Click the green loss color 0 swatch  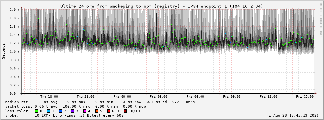click(37, 111)
